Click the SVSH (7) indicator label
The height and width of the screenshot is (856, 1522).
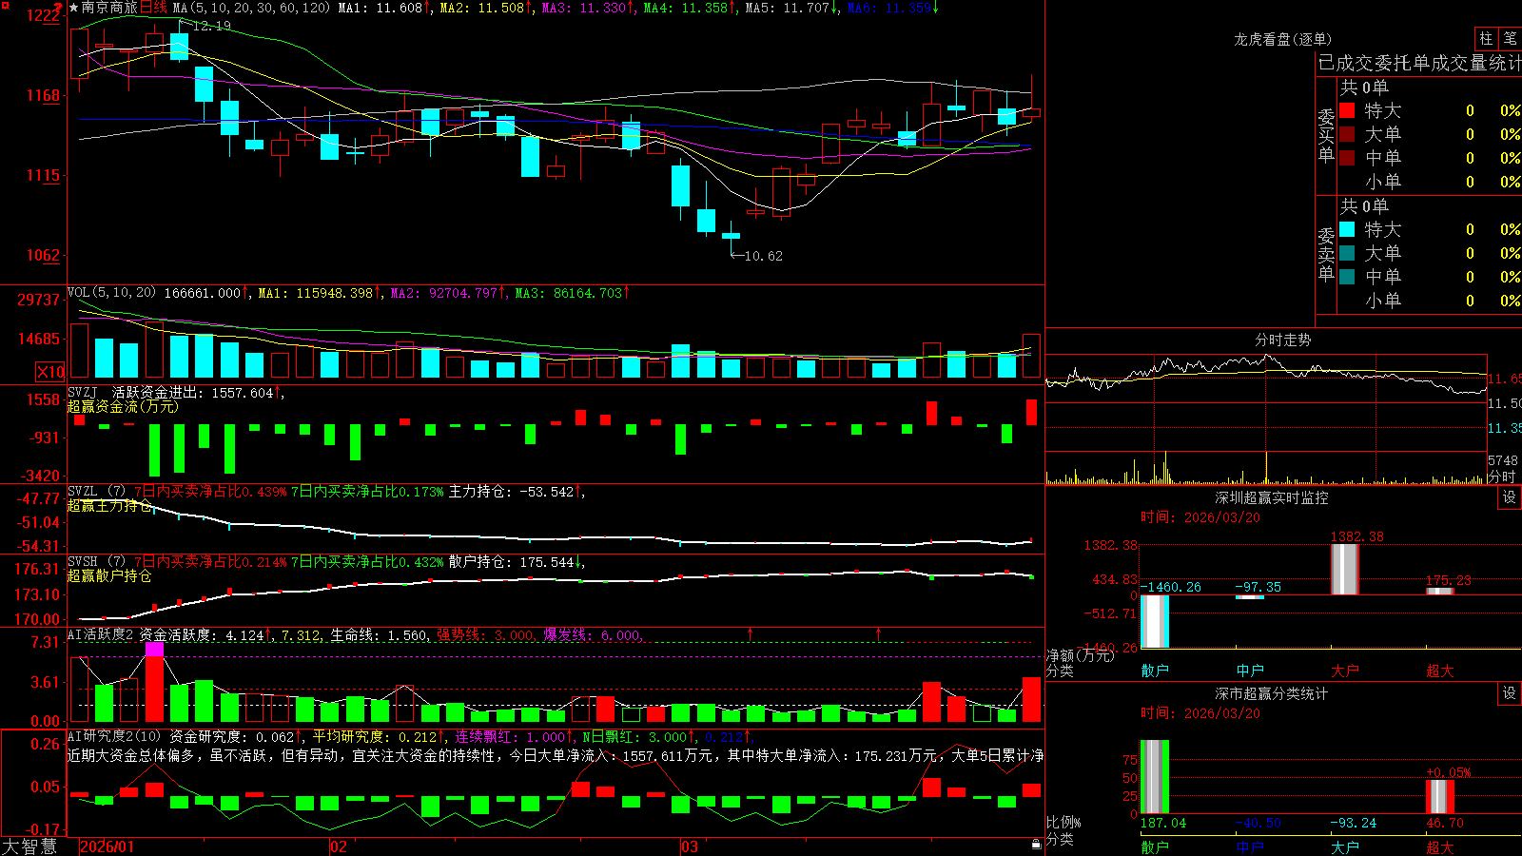click(x=96, y=561)
